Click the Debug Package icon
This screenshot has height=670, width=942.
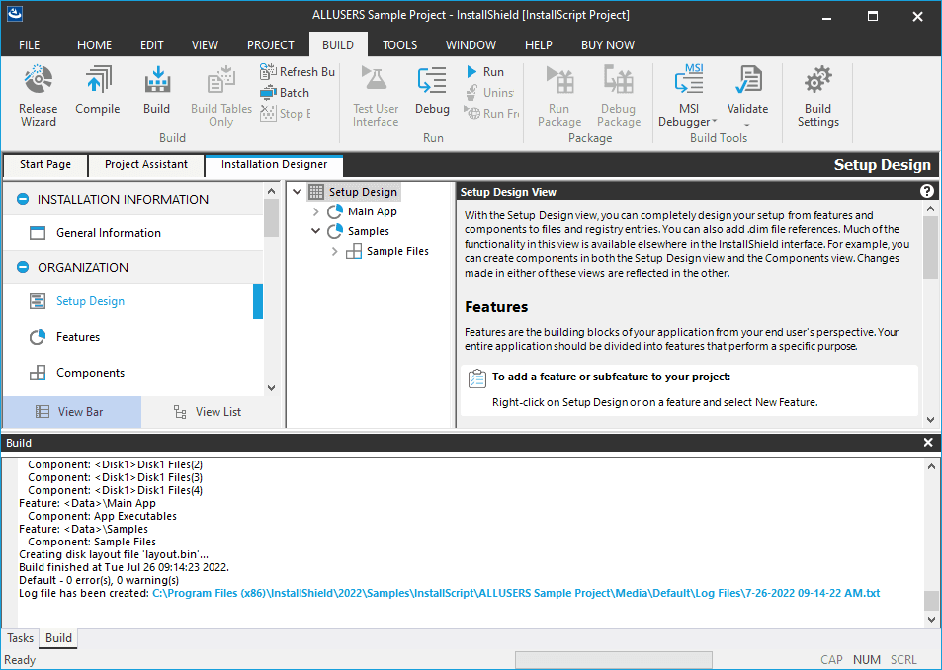618,80
